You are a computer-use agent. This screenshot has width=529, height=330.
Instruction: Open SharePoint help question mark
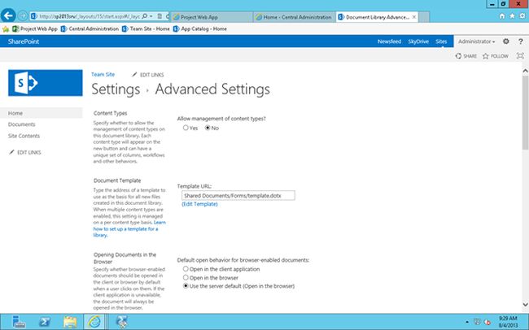tap(521, 41)
